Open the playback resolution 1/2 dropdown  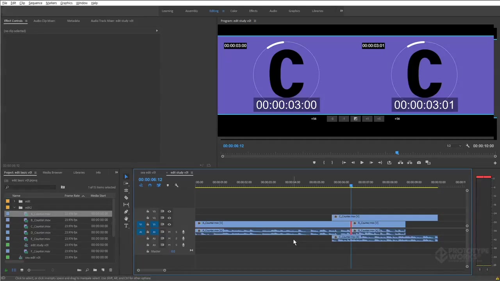(454, 146)
